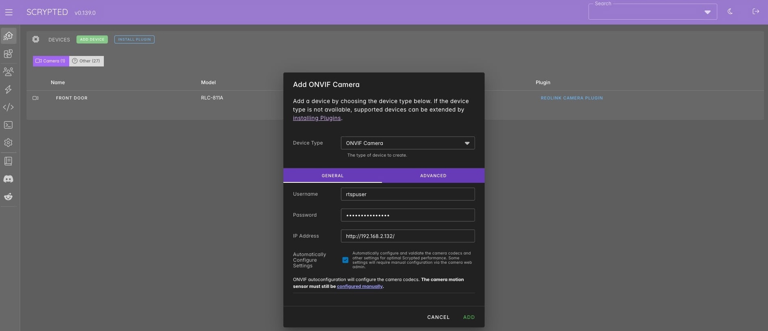Open the Plugins puzzle sidebar icon
Image resolution: width=768 pixels, height=331 pixels.
click(x=8, y=54)
